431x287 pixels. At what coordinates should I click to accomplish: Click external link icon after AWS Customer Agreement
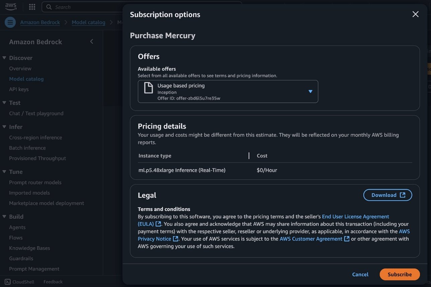[x=347, y=239]
